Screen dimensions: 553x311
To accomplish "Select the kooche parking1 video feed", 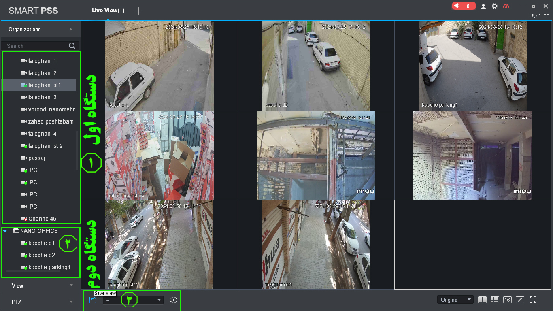I will click(473, 66).
